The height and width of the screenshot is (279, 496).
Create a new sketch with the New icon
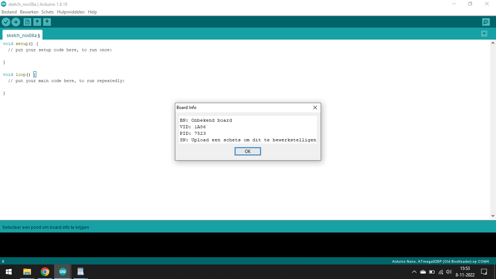(27, 22)
